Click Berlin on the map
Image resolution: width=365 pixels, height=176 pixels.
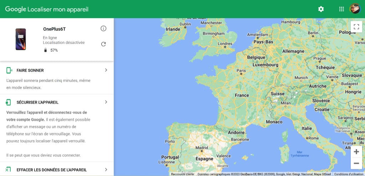313,33
